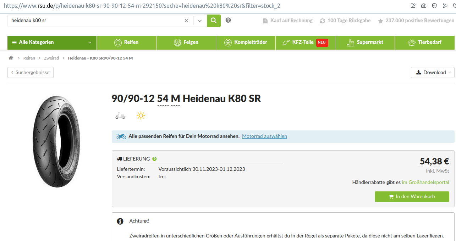The height and width of the screenshot is (241, 456).
Task: Open KFZ-Teile category marked NEU
Action: [x=305, y=42]
